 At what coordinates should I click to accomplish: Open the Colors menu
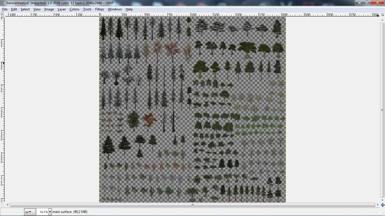(74, 9)
